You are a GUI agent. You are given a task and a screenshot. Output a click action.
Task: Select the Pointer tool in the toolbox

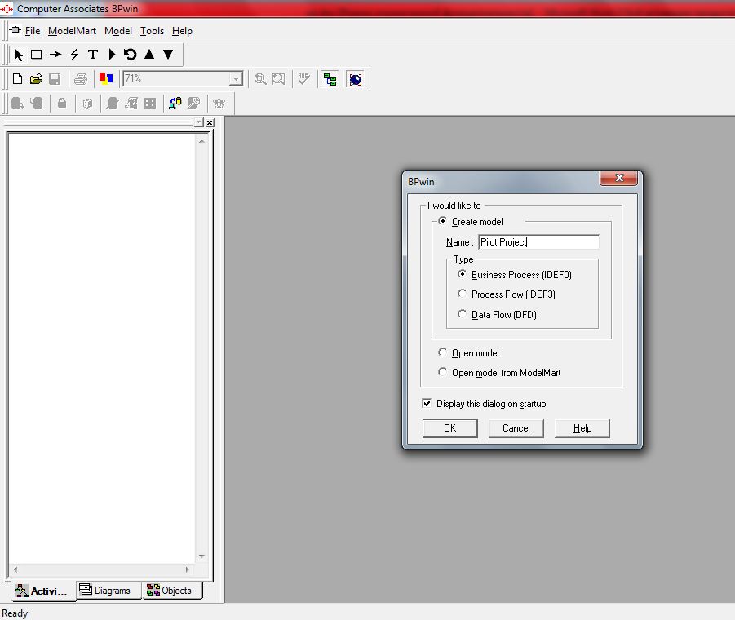tap(18, 55)
